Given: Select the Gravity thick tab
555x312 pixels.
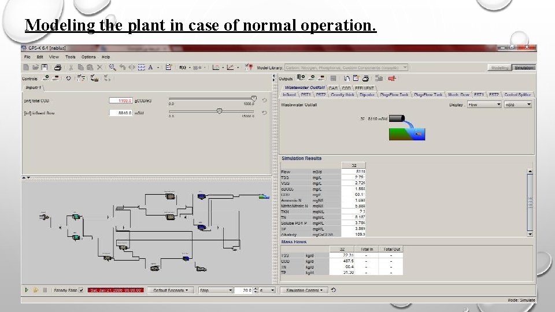Looking at the screenshot, I should (342, 94).
